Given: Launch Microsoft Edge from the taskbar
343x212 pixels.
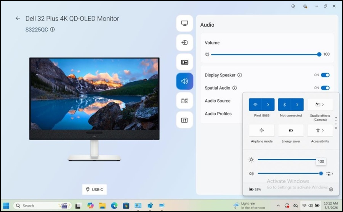Looking at the screenshot, I should point(114,206).
